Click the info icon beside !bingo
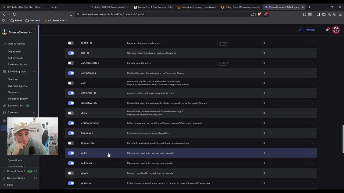This screenshot has width=344, height=193. [x=91, y=43]
